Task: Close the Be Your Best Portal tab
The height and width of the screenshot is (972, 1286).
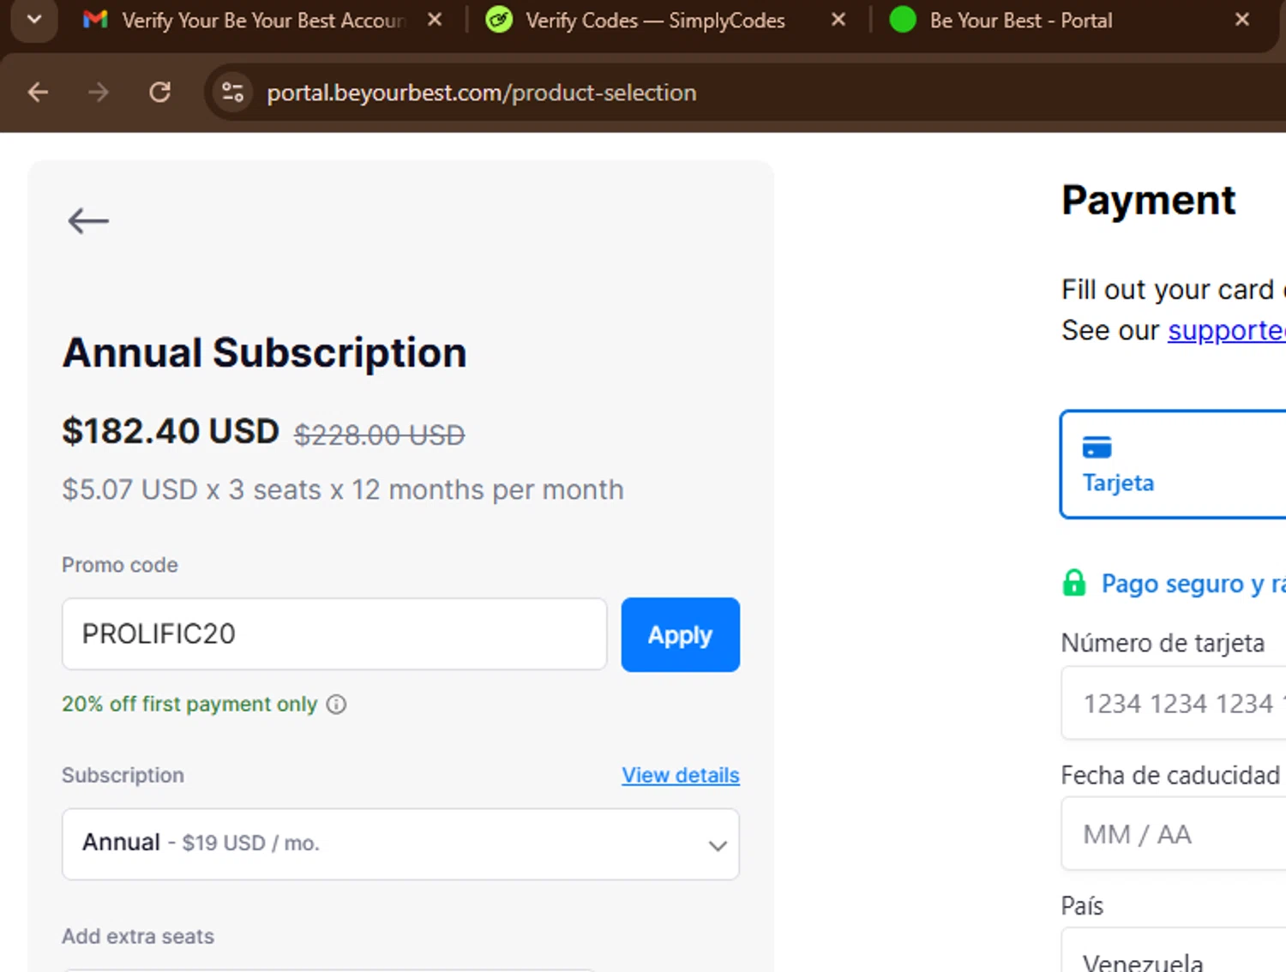Action: [x=1241, y=20]
